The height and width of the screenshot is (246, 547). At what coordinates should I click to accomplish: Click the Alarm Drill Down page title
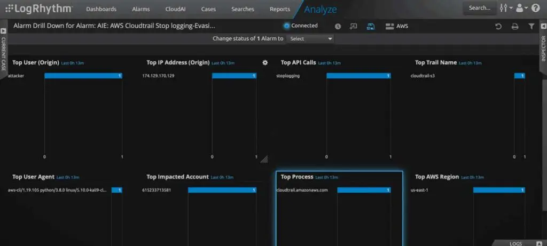coord(114,26)
